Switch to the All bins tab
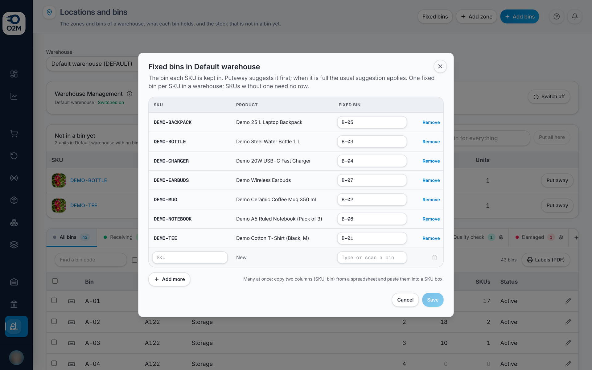The image size is (592, 370). tap(72, 237)
